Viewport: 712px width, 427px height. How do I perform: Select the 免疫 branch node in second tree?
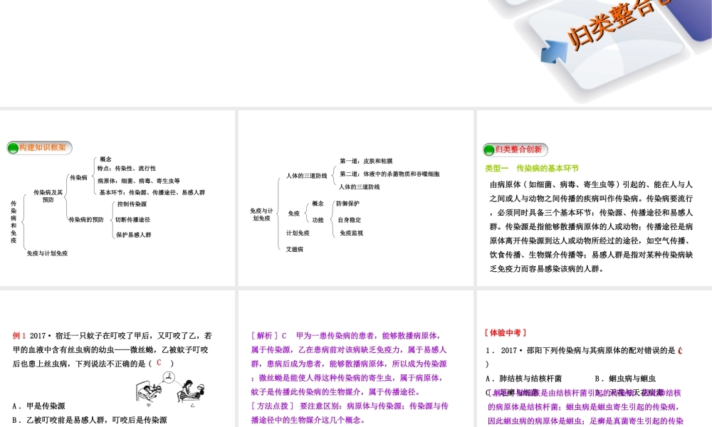(294, 213)
